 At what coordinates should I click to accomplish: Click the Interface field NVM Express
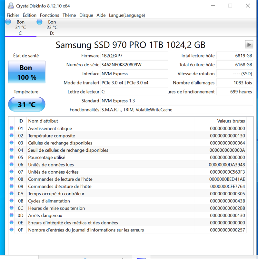click(x=134, y=74)
